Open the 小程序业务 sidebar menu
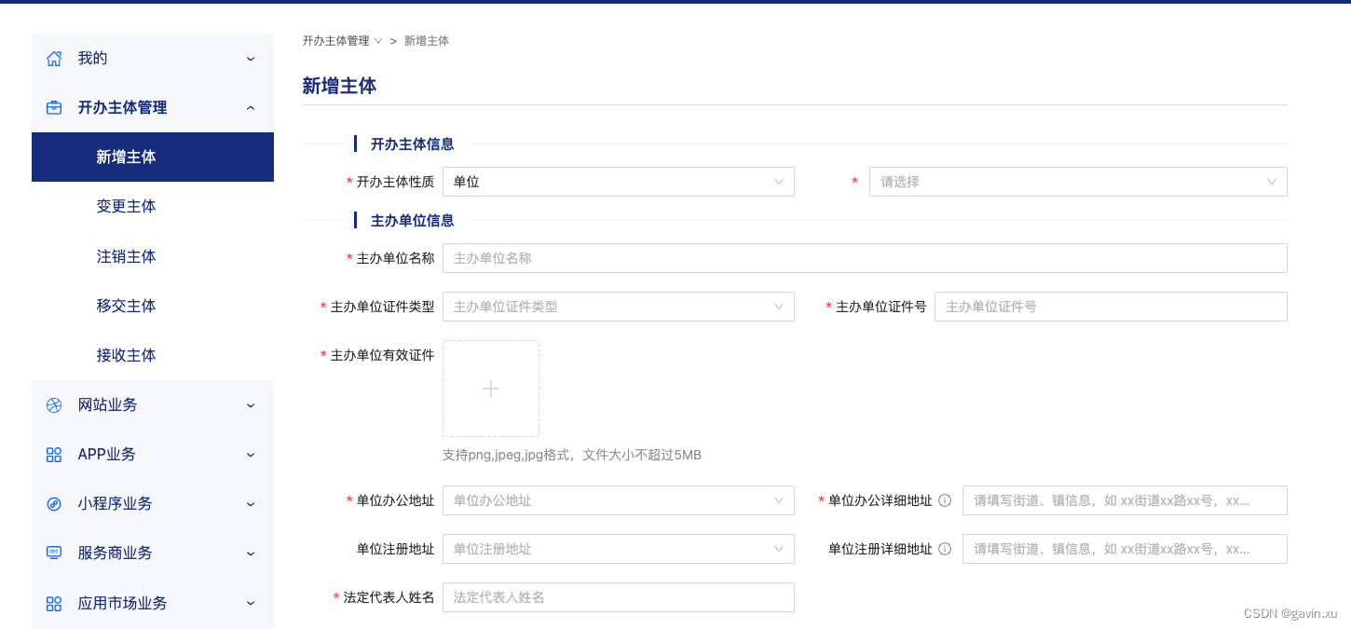Image resolution: width=1351 pixels, height=629 pixels. click(x=153, y=504)
